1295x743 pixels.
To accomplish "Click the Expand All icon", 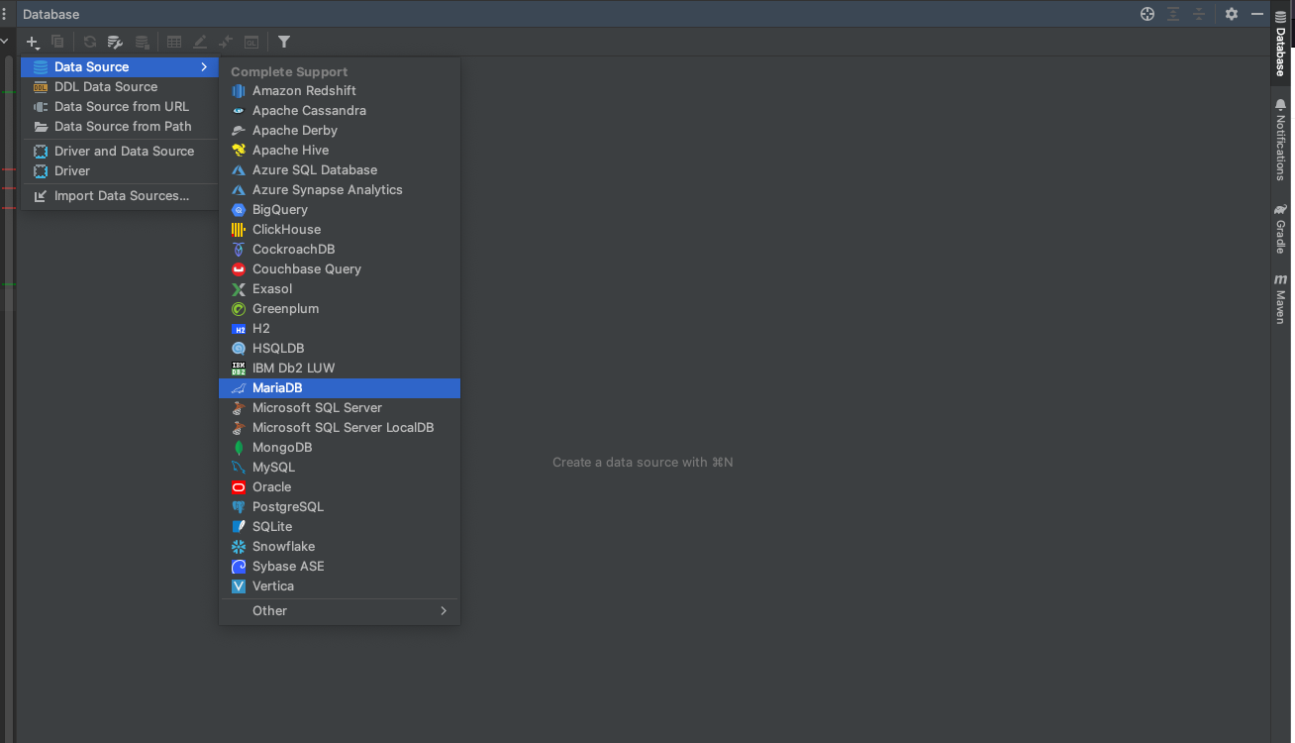I will pyautogui.click(x=1173, y=14).
